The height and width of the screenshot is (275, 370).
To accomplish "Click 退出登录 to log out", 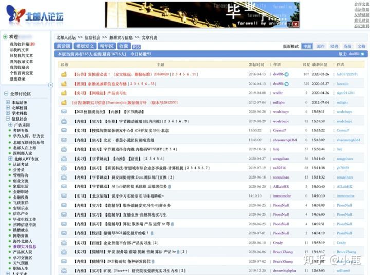I will [17, 79].
